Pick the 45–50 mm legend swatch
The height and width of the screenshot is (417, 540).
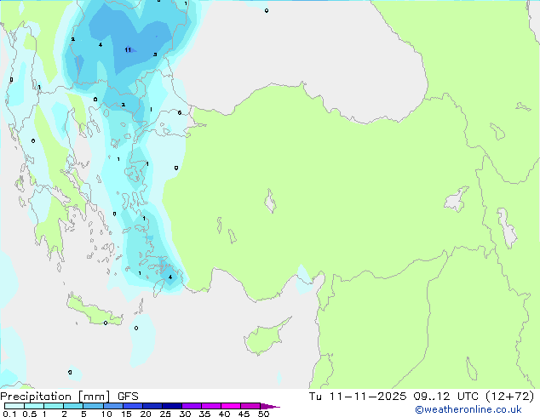tap(250, 406)
